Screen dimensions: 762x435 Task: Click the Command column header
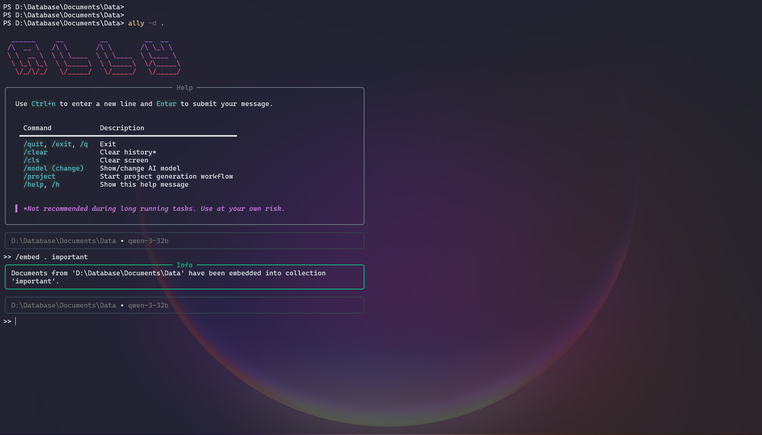coord(37,128)
